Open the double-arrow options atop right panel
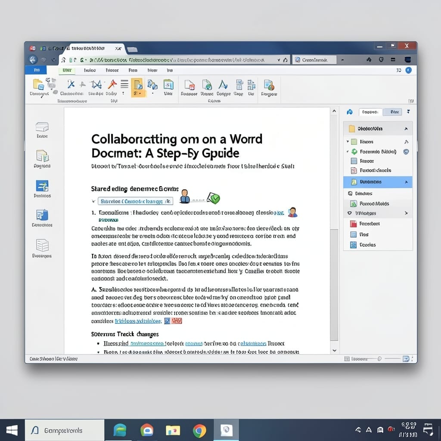Viewport: 441px width, 441px height. [408, 112]
